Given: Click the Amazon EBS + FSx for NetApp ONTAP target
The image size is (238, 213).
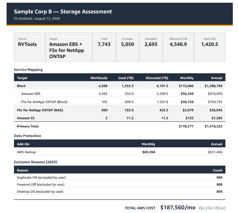Looking at the screenshot, I should click(67, 50).
